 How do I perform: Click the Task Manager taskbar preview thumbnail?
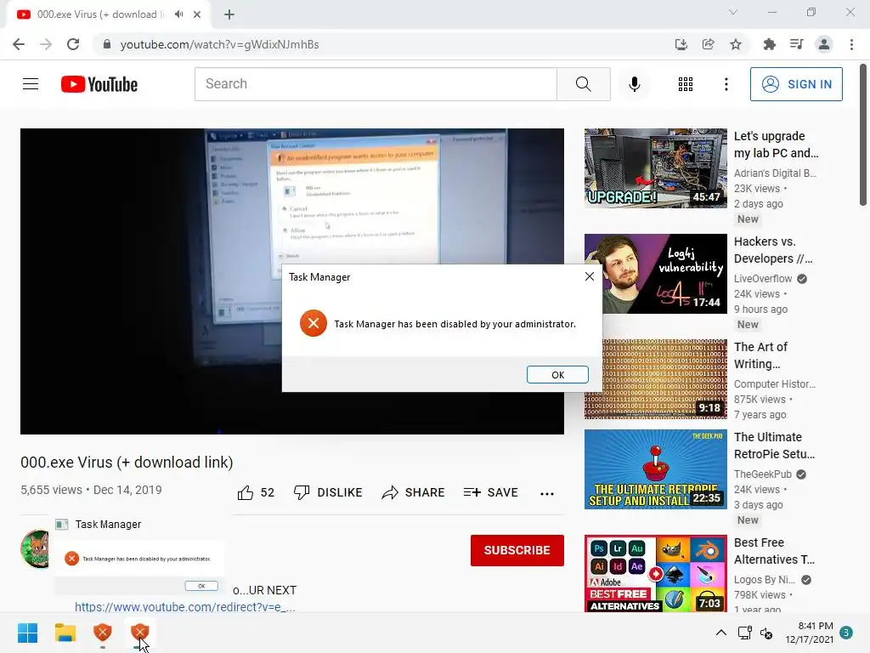pyautogui.click(x=139, y=559)
